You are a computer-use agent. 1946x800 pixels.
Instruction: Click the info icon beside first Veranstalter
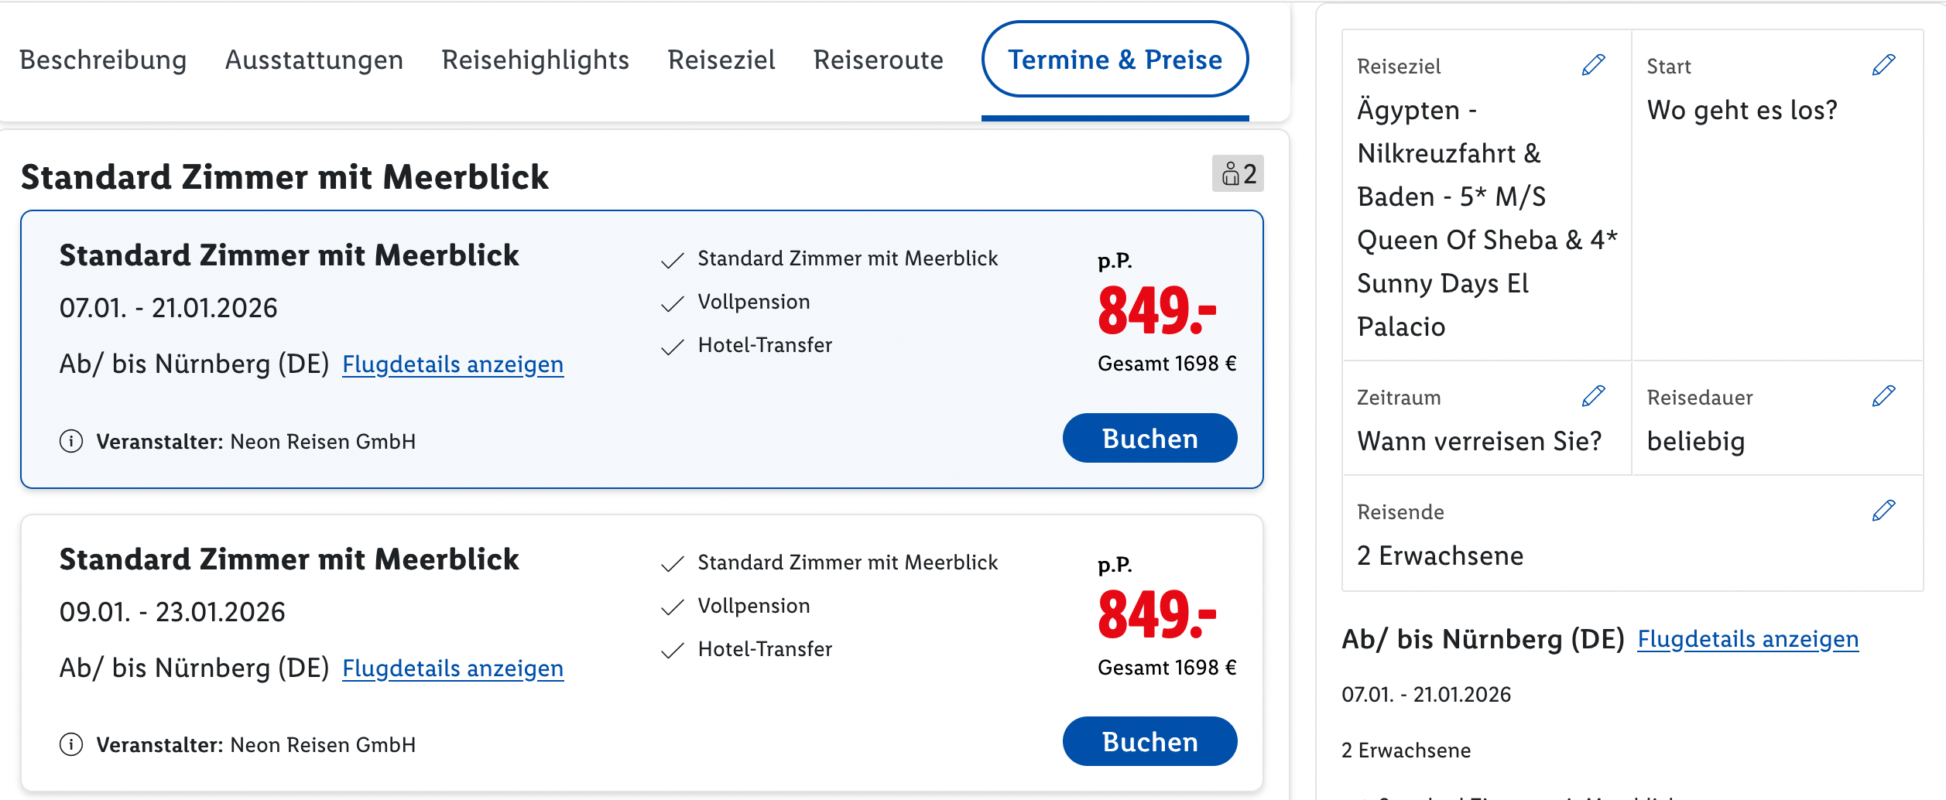[x=71, y=441]
